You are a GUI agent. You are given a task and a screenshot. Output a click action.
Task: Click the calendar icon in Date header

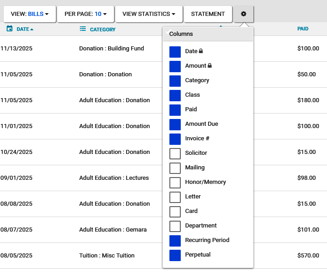(x=10, y=29)
